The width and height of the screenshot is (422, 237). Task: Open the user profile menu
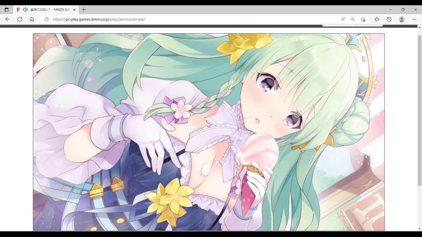[x=402, y=19]
